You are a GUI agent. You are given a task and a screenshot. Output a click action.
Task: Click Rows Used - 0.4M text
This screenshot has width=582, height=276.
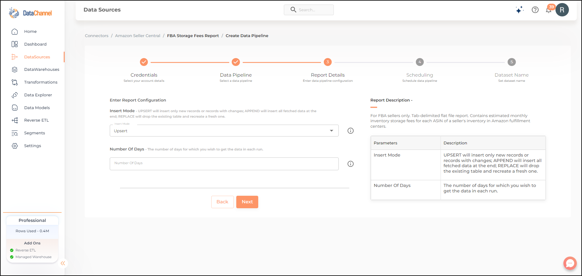click(x=32, y=231)
